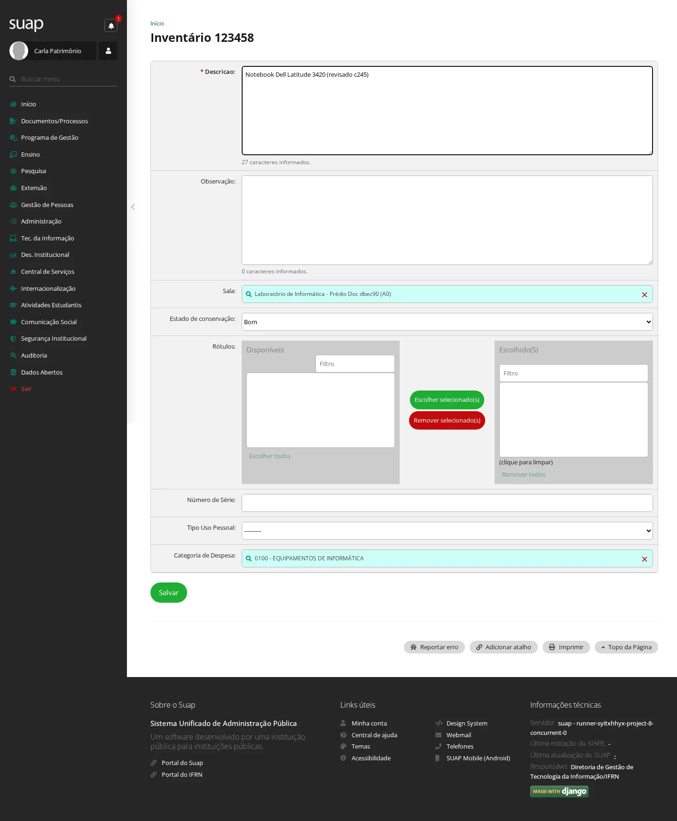Click the Atividades Estudantis icon
Image resolution: width=677 pixels, height=821 pixels.
coord(13,305)
